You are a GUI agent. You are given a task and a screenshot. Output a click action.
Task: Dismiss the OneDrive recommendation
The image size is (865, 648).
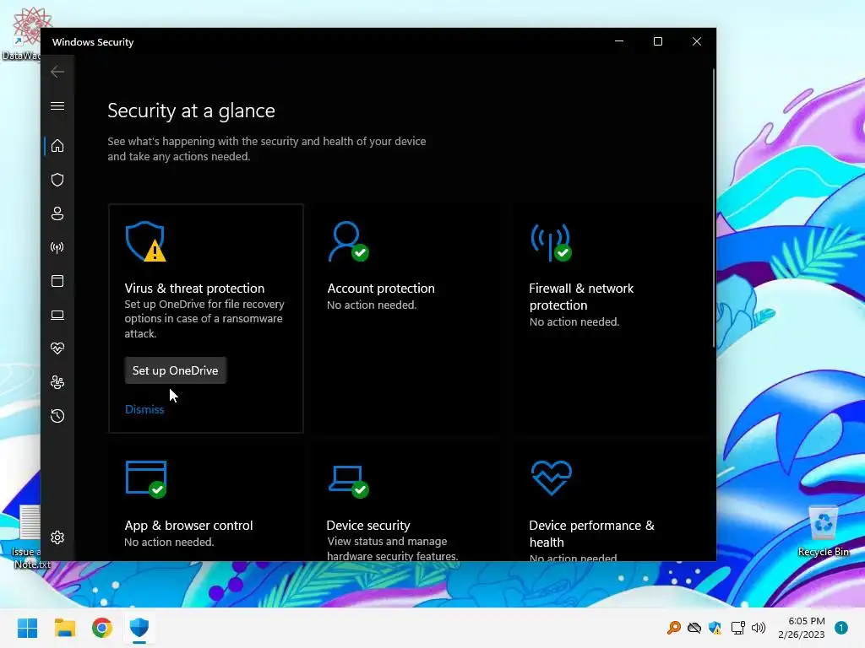[x=144, y=409]
